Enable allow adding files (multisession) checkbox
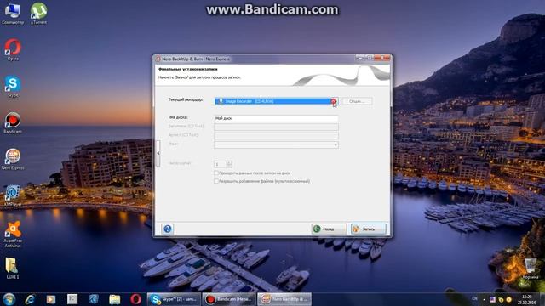Image resolution: width=545 pixels, height=306 pixels. [x=216, y=181]
